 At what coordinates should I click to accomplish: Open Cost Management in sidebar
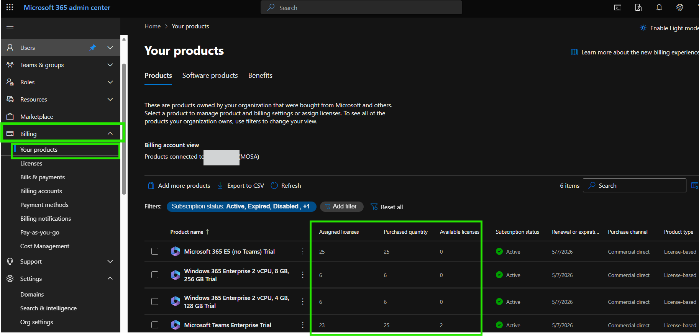[45, 246]
